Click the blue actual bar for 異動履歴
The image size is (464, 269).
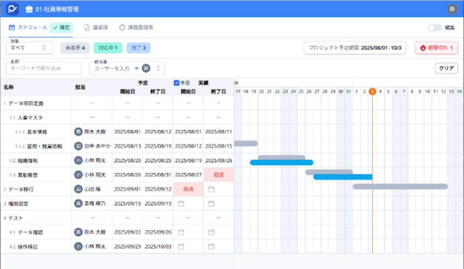343,177
